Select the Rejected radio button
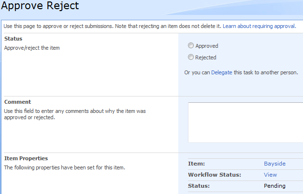The height and width of the screenshot is (194, 303). [x=191, y=57]
